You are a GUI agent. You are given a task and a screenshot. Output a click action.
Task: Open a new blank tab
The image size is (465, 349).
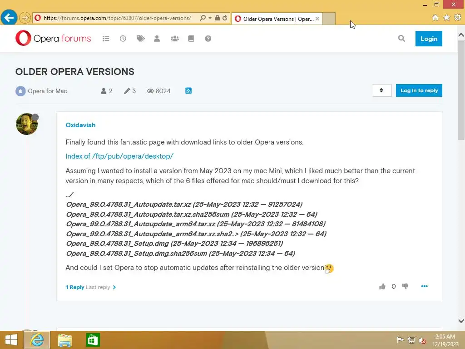329,19
